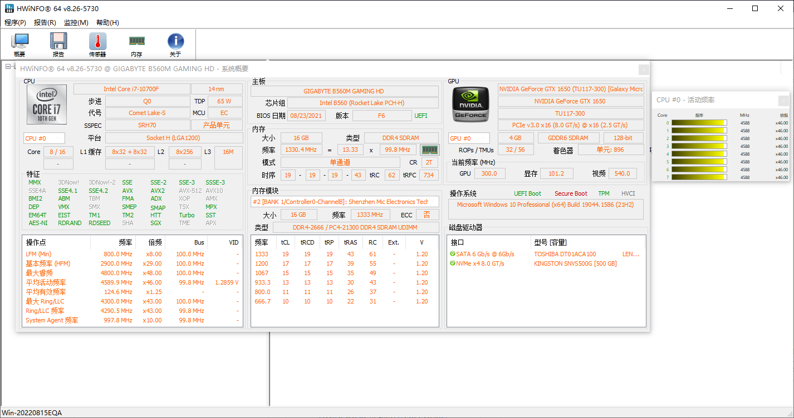Screen dimensions: 794x418
Task: Click the Intel Core i7 logo
Action: [47, 104]
